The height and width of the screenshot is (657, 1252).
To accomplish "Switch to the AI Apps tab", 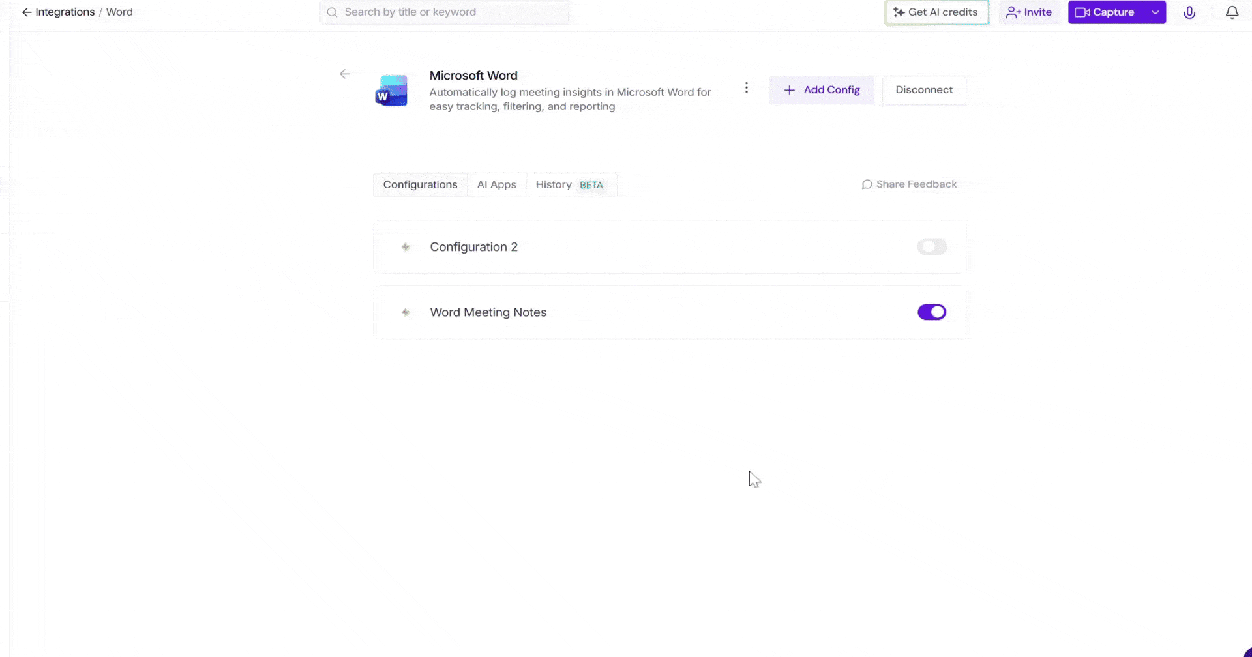I will coord(496,184).
